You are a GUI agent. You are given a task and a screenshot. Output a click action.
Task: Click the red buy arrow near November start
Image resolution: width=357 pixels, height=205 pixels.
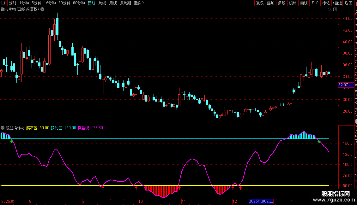pyautogui.click(x=179, y=188)
